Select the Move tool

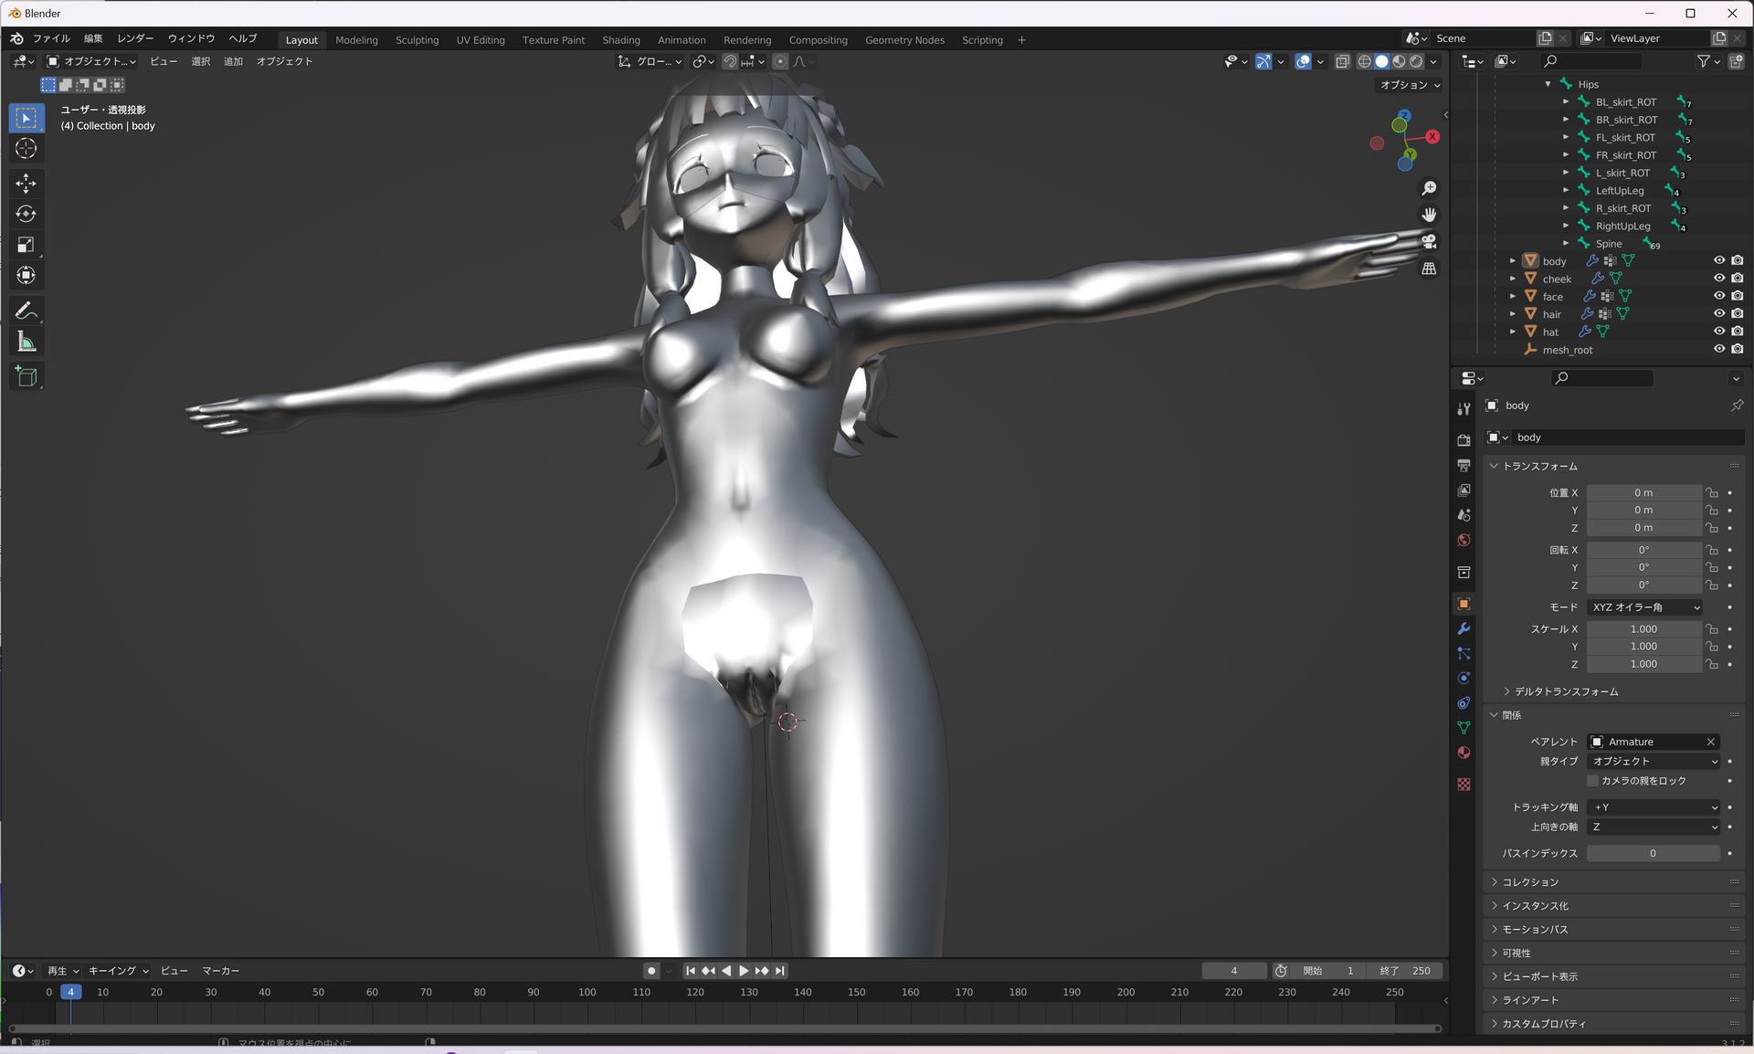[x=26, y=184]
